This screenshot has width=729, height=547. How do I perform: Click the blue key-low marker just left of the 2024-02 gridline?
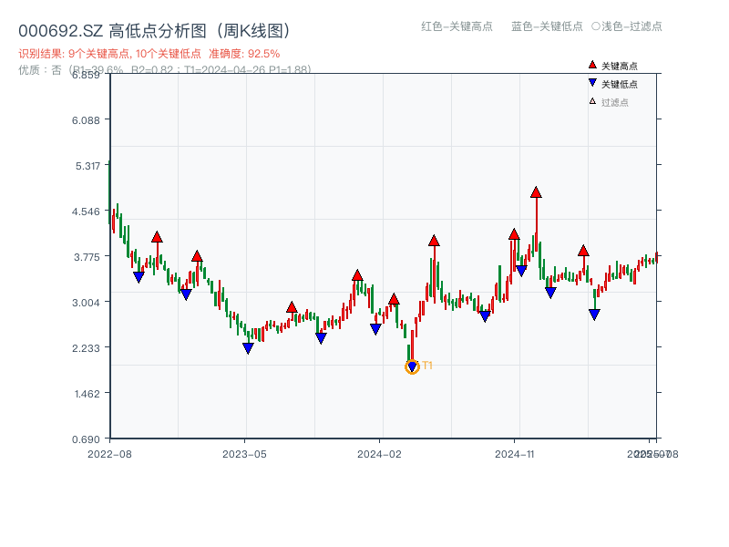375,329
